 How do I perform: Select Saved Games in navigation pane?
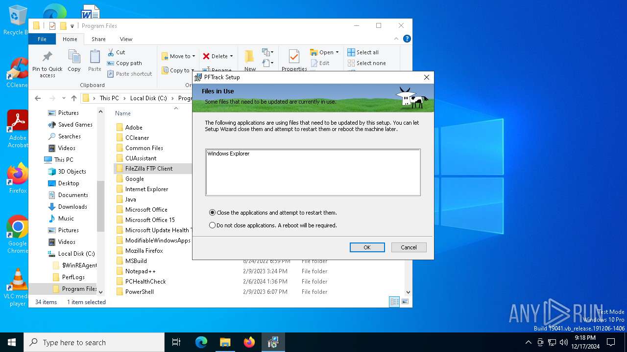point(75,125)
